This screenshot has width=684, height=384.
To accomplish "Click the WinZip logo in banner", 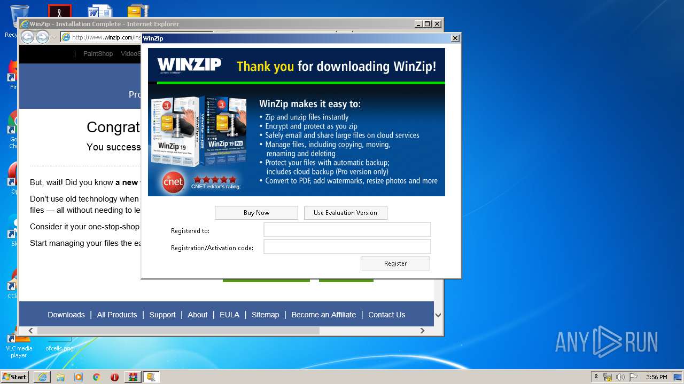I will 189,66.
